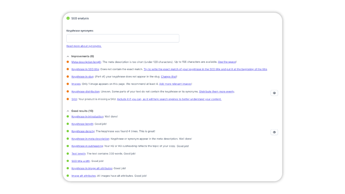345x194 pixels.
Task: Click the Use the space link
Action: coord(227,62)
